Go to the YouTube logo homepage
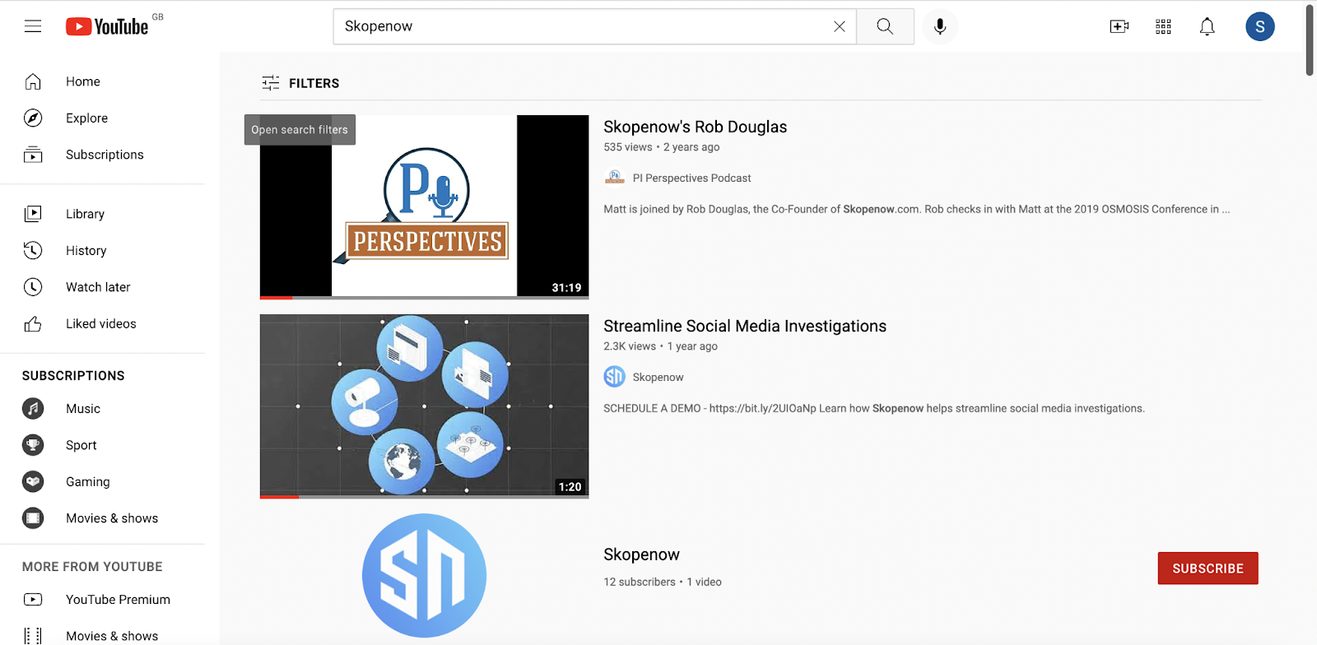 click(108, 26)
